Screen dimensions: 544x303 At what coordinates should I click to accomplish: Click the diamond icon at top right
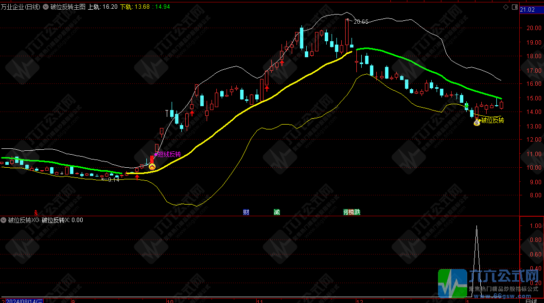pyautogui.click(x=506, y=7)
